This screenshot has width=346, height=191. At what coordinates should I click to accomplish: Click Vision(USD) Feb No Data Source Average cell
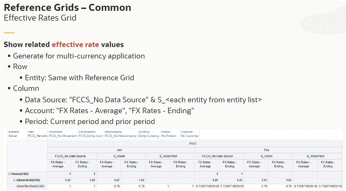207,174
